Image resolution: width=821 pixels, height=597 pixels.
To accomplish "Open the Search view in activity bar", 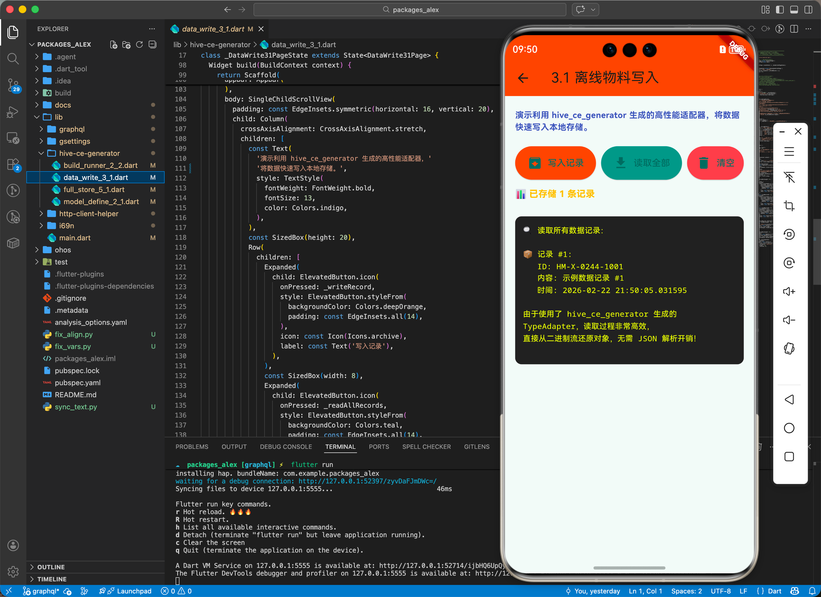I will coord(13,59).
